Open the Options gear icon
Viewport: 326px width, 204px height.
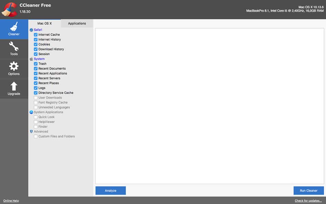pos(14,66)
